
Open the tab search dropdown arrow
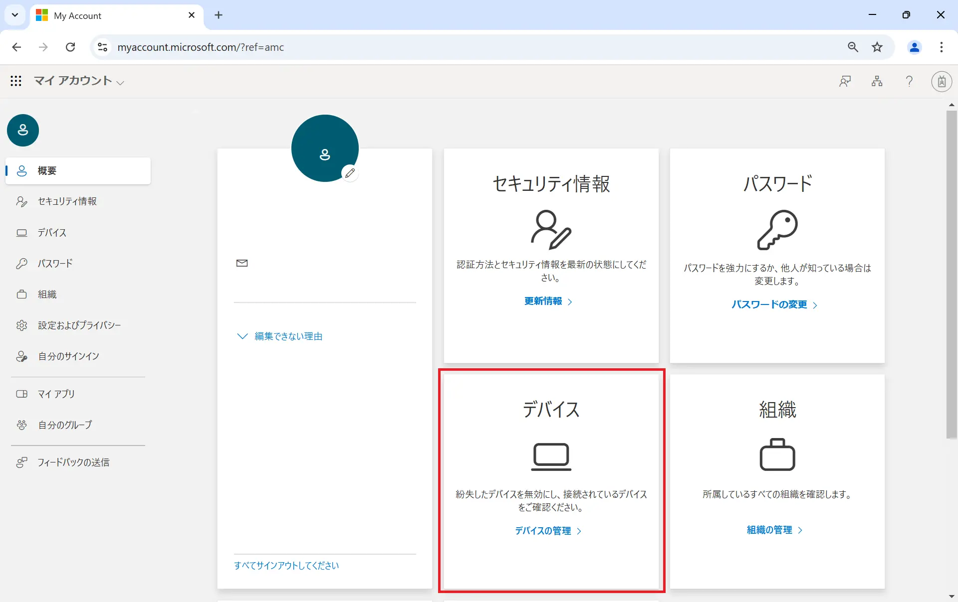(15, 15)
